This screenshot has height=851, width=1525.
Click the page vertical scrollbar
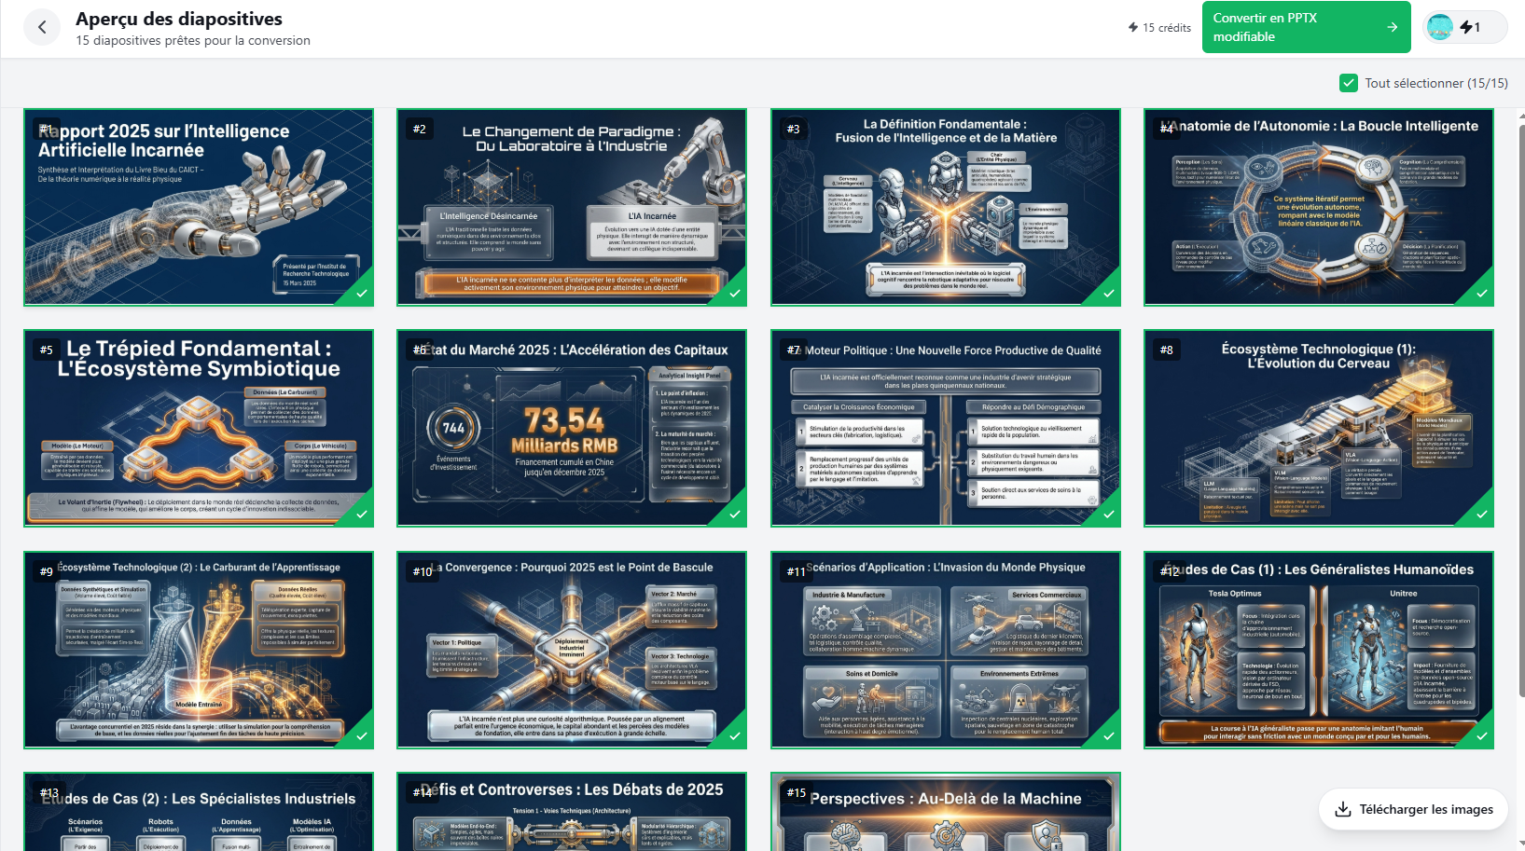(1521, 410)
